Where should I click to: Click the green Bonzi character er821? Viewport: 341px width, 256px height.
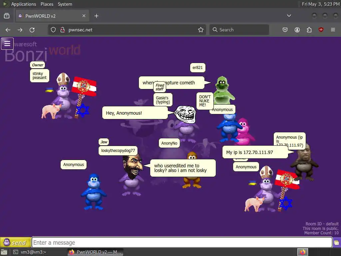(223, 90)
